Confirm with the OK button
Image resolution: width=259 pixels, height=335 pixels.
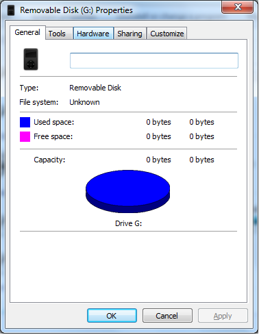112,316
